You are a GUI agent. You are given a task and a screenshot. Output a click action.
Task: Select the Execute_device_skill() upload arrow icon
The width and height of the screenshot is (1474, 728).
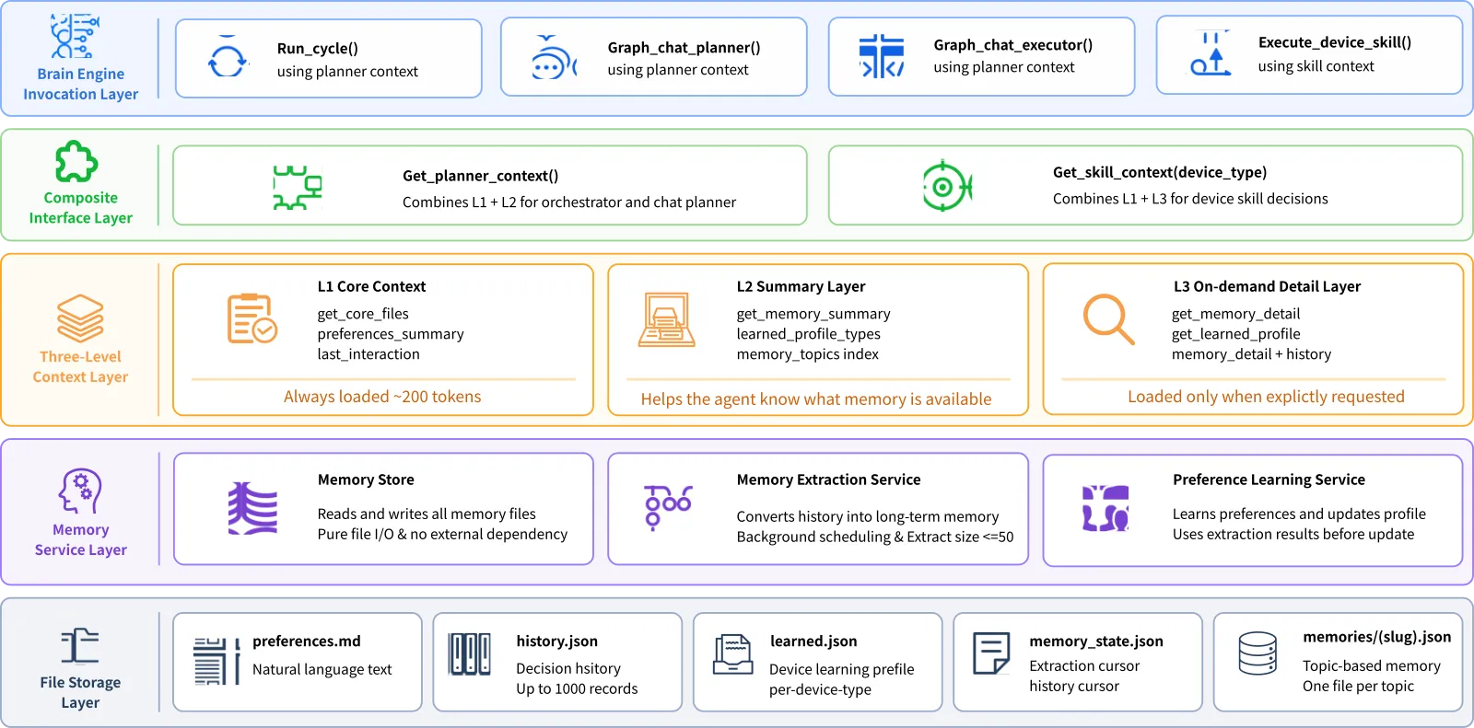1211,53
